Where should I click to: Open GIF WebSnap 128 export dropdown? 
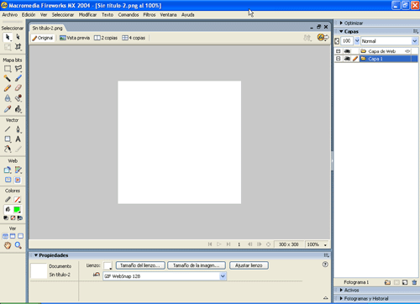tap(223, 276)
